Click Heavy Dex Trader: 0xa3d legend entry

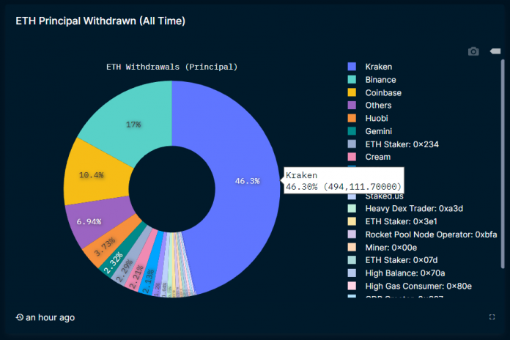[x=414, y=209]
